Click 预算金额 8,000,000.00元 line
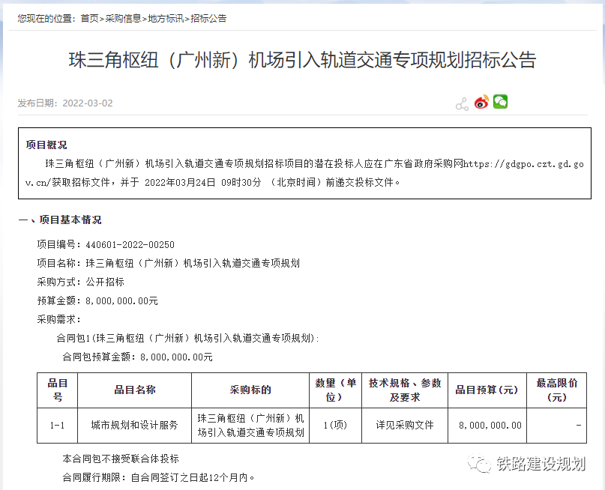605x490 pixels. (x=97, y=300)
